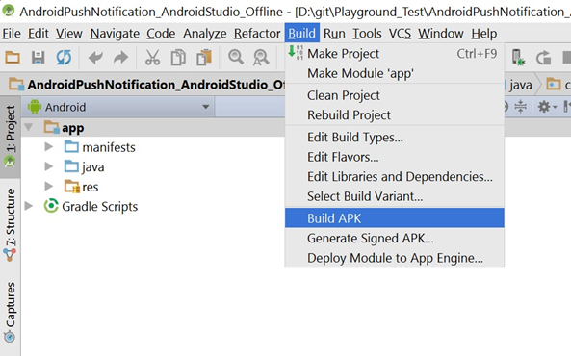571x356 pixels.
Task: Open the Captures side tab
Action: [x=11, y=312]
